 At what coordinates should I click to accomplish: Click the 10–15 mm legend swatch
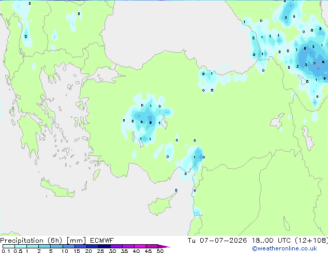pos(68,246)
